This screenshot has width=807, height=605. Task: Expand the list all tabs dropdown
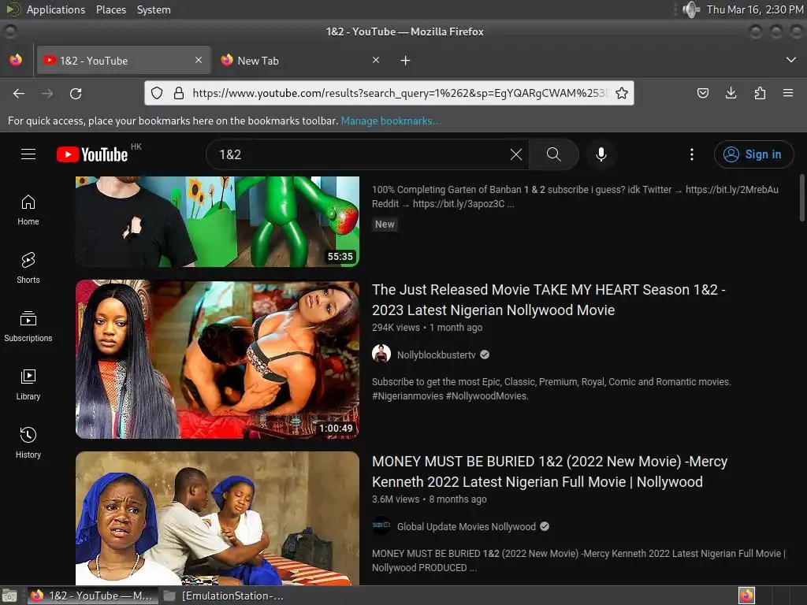click(x=791, y=60)
